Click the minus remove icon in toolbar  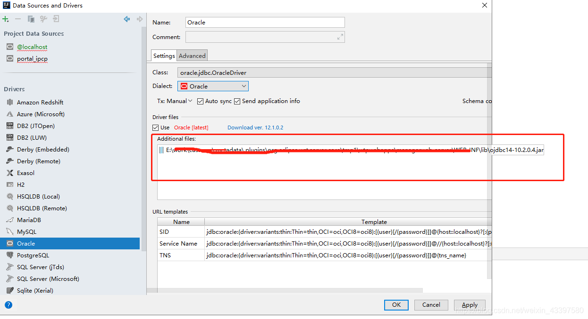18,19
